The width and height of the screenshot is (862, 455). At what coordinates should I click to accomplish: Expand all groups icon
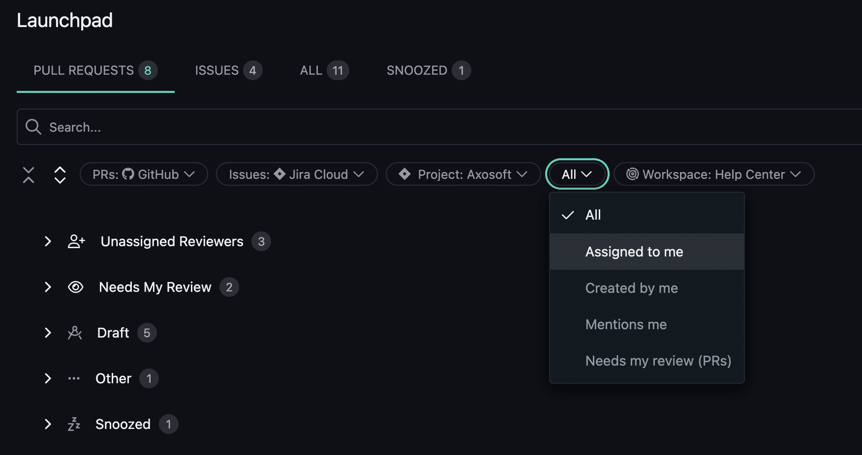(x=60, y=175)
